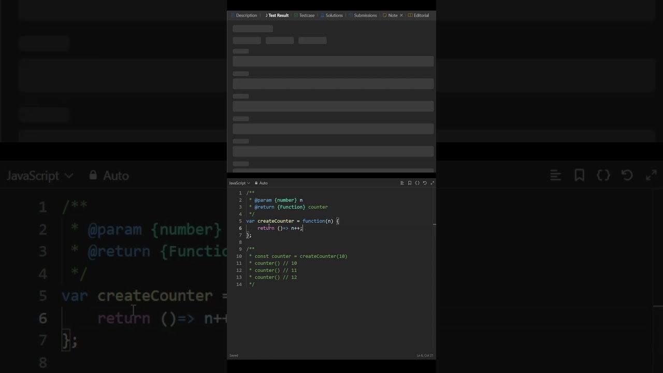The image size is (663, 373).
Task: Click the fullscreen expand icon in sharp editor
Action: pos(433,183)
